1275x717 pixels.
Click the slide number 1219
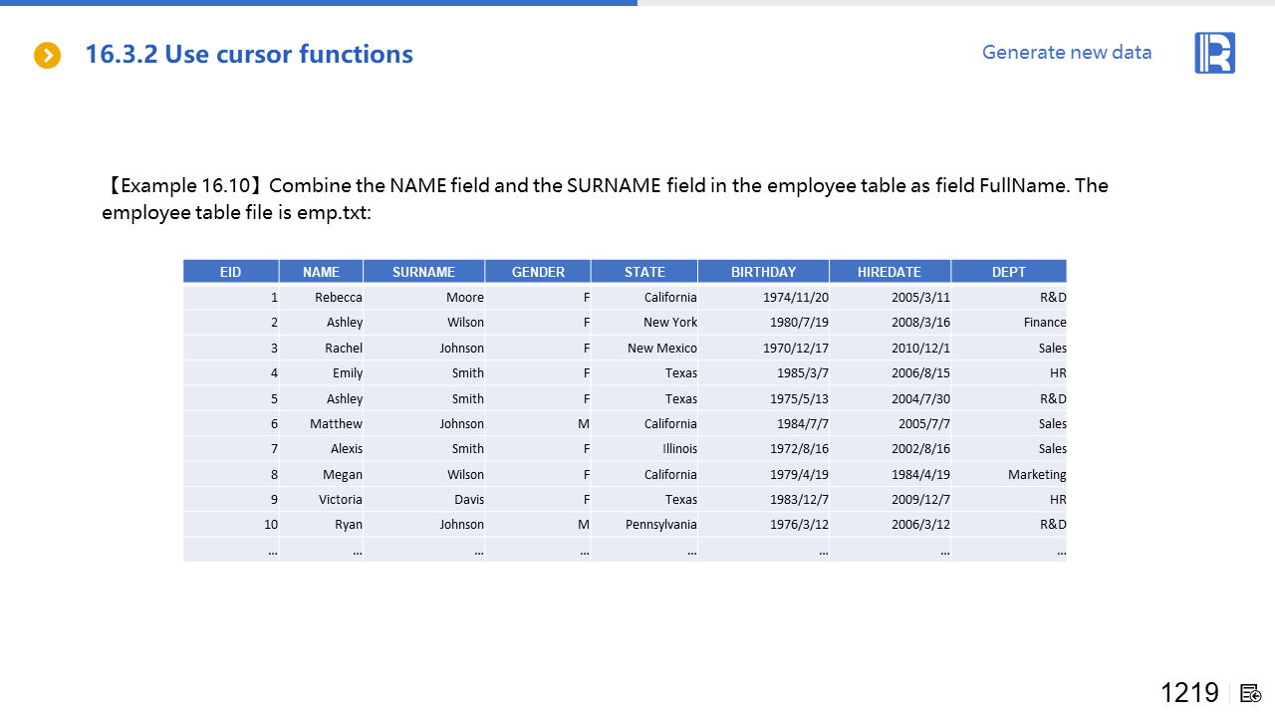tap(1189, 693)
